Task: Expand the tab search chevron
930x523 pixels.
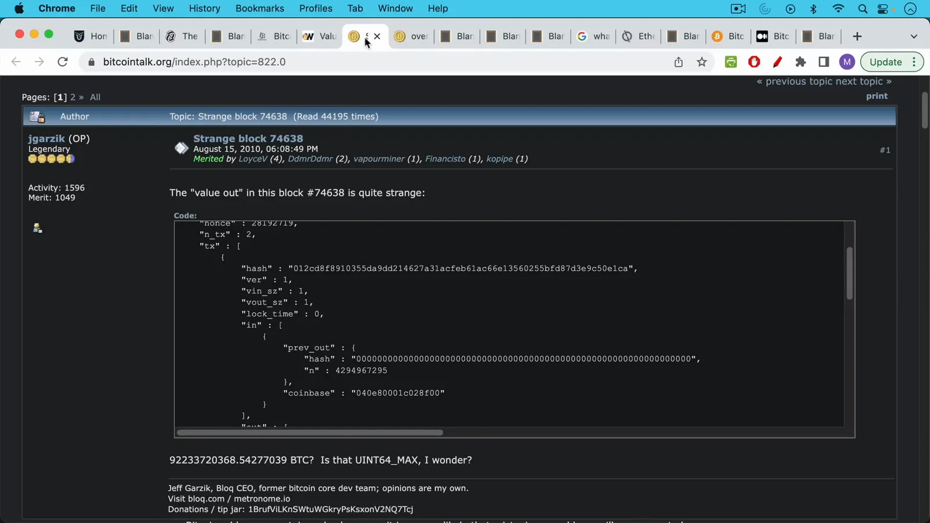Action: click(914, 36)
